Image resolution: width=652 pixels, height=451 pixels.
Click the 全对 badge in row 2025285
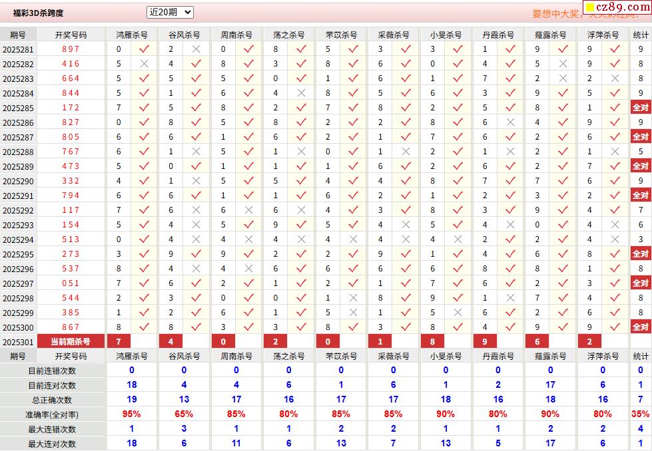[641, 108]
